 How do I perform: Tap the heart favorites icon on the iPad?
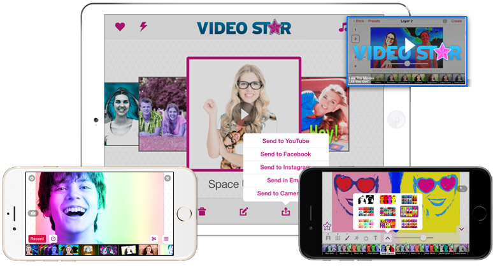pyautogui.click(x=120, y=27)
